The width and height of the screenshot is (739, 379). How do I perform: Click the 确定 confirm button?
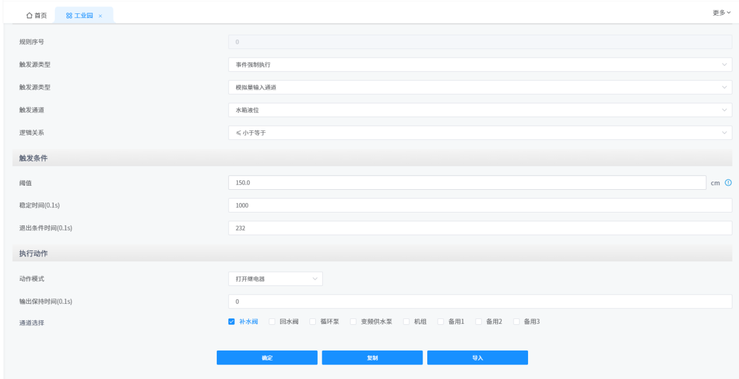tap(266, 357)
